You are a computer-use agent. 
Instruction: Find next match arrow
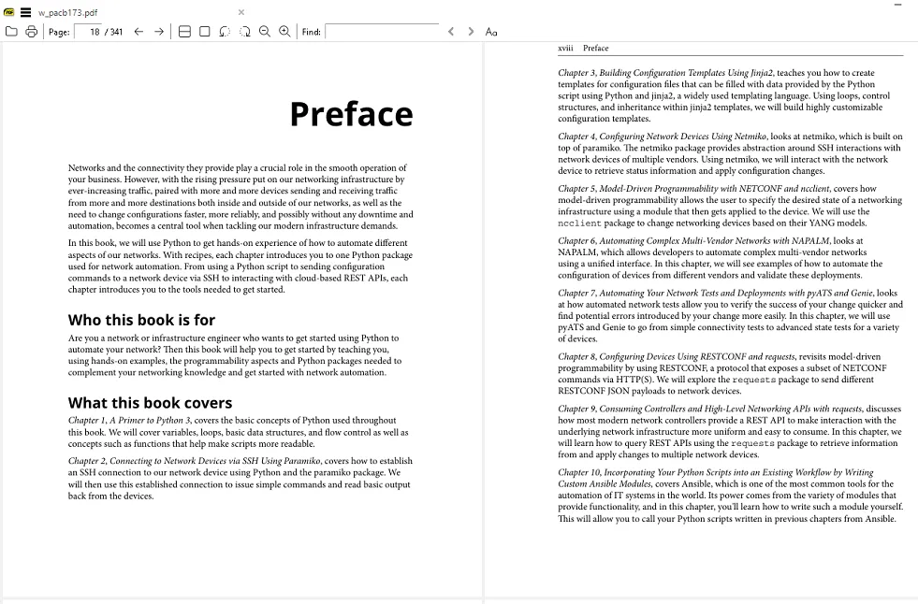(x=471, y=32)
